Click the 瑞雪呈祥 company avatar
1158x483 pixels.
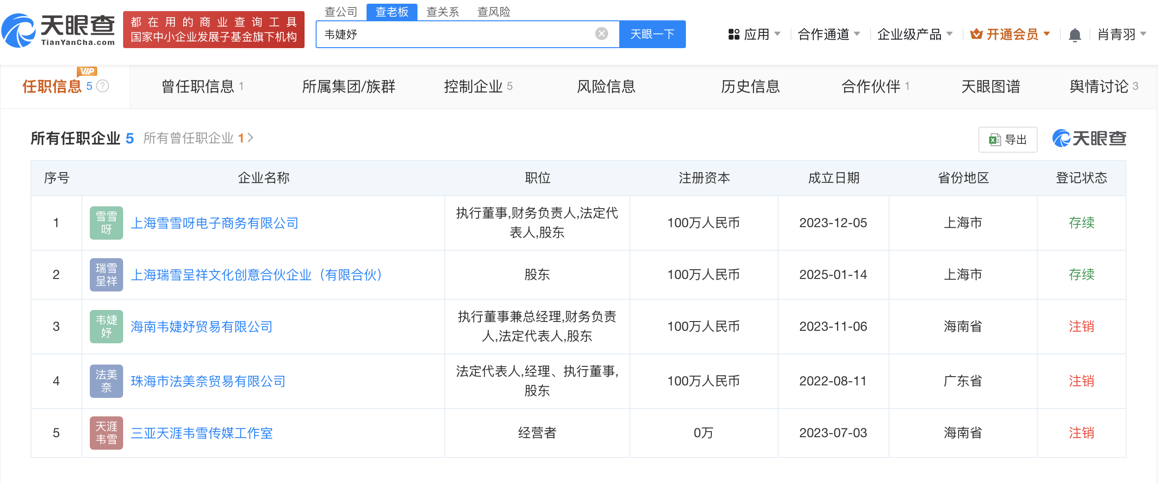pos(106,275)
